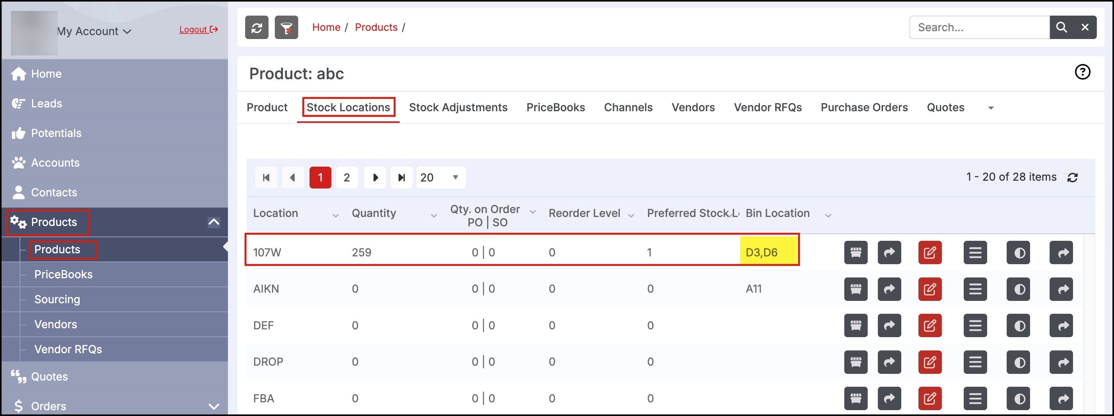
Task: Click the half-circle icon in DEF row
Action: pyautogui.click(x=1018, y=325)
